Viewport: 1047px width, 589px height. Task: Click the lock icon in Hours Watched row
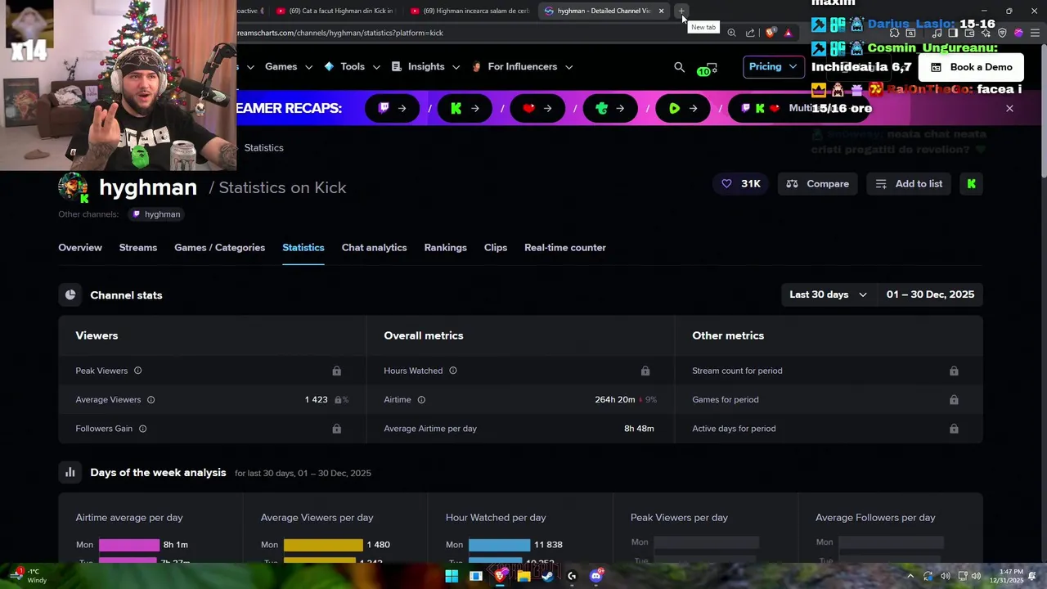coord(645,371)
